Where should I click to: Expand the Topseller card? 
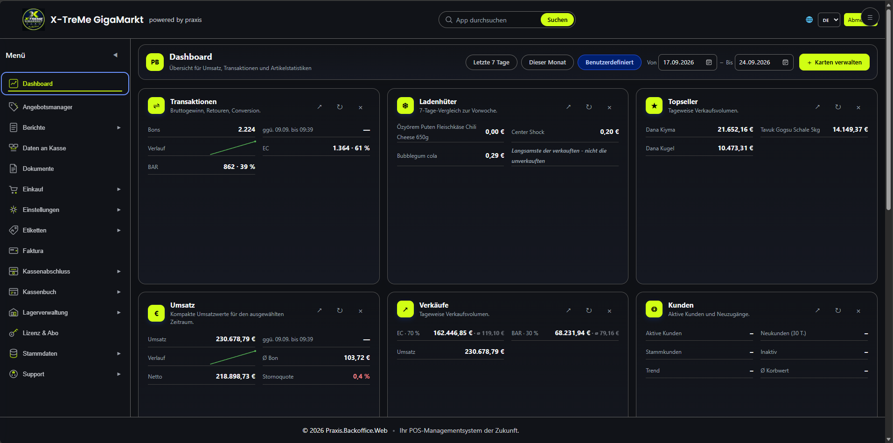[x=817, y=107]
